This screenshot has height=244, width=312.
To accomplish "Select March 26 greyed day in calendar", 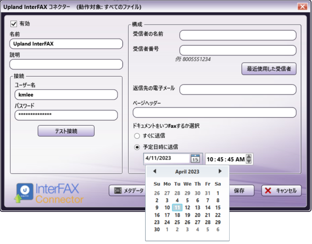I will 157,193.
